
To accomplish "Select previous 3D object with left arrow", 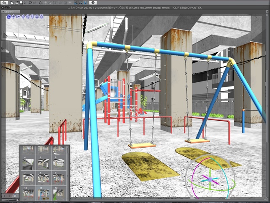I will click(x=5, y=196).
